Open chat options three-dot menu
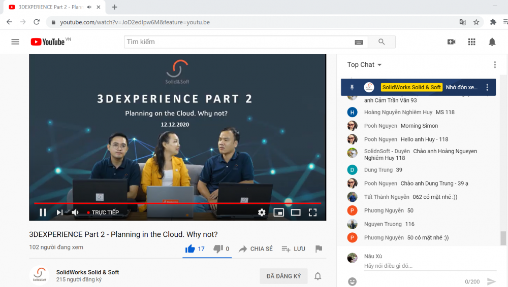508x287 pixels. (495, 65)
